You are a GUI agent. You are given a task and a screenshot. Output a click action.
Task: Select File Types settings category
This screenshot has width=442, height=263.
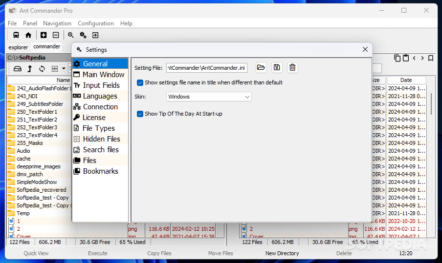pyautogui.click(x=100, y=128)
